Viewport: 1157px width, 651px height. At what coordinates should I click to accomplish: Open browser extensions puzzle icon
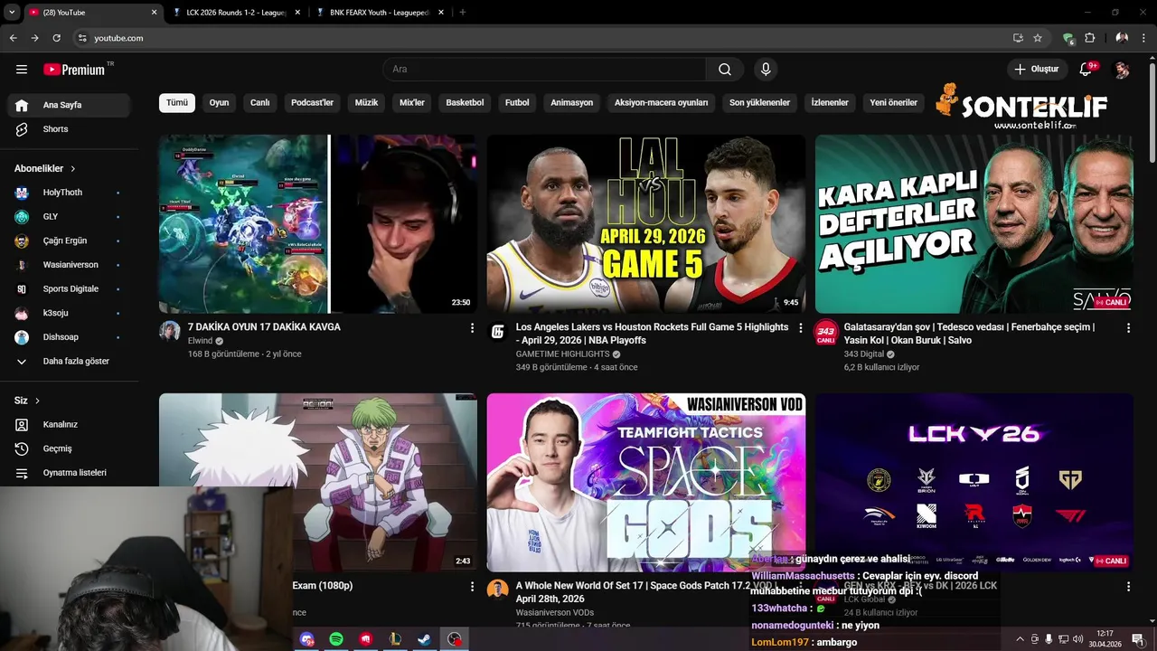1090,38
